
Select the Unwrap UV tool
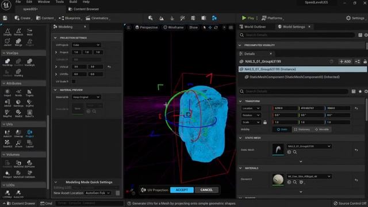point(18,133)
